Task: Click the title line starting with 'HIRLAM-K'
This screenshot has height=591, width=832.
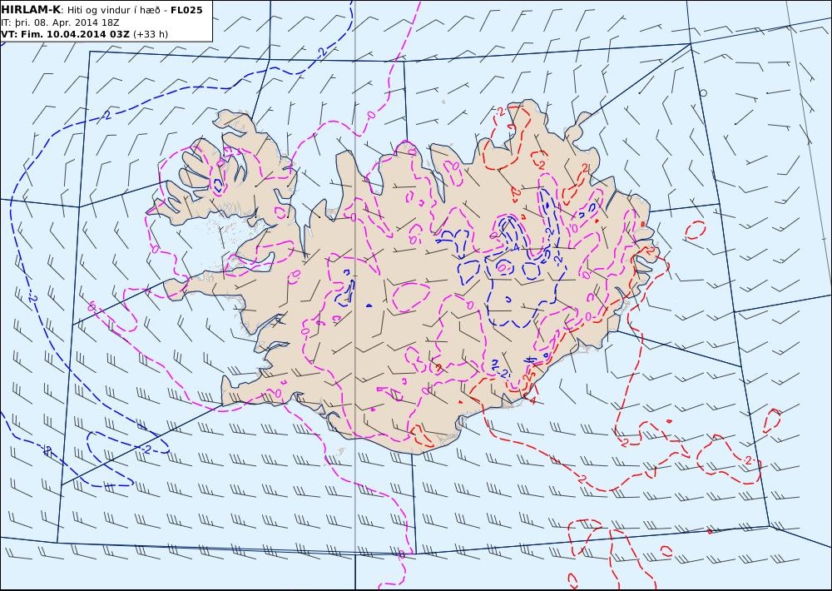Action: pyautogui.click(x=102, y=10)
